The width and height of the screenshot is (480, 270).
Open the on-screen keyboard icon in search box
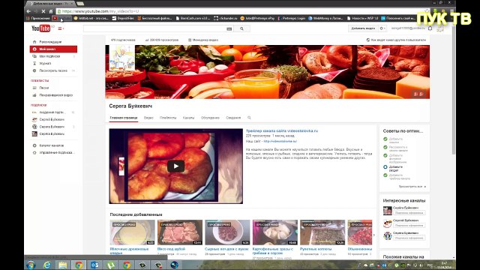click(229, 28)
